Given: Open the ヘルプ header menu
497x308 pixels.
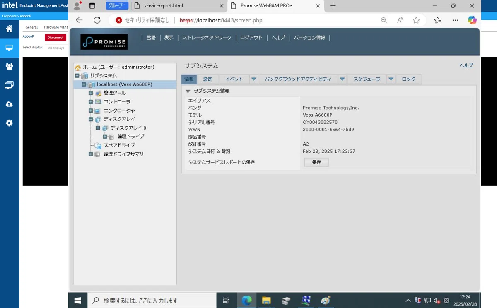Looking at the screenshot, I should tap(278, 38).
